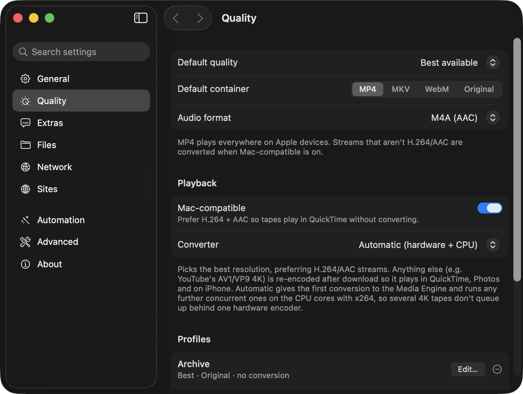This screenshot has height=394, width=523.
Task: Open the General settings section
Action: (x=81, y=79)
